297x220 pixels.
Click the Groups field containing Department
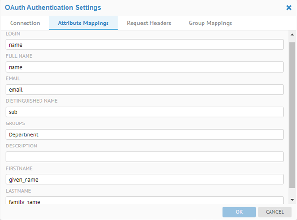point(145,134)
